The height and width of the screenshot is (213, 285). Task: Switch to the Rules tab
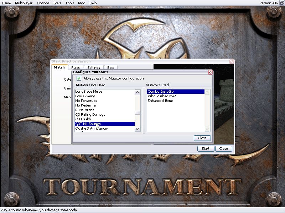[75, 67]
